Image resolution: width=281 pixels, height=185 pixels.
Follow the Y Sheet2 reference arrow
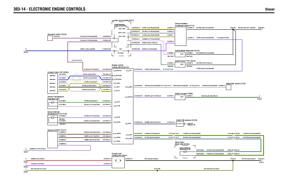26,165
